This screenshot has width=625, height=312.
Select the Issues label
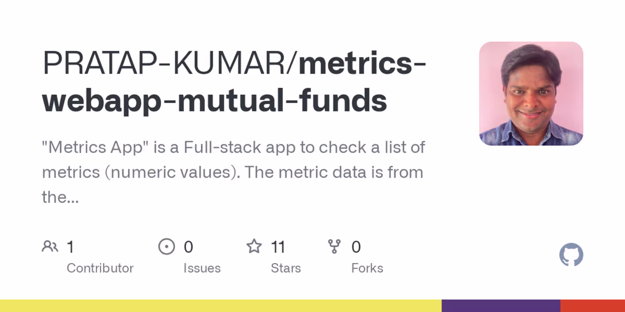click(202, 268)
